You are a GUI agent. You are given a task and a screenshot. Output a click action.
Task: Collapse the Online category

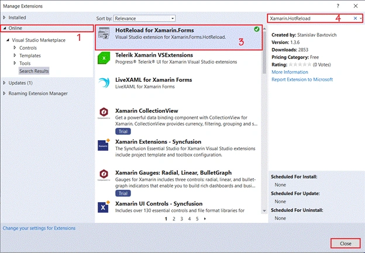click(x=5, y=28)
